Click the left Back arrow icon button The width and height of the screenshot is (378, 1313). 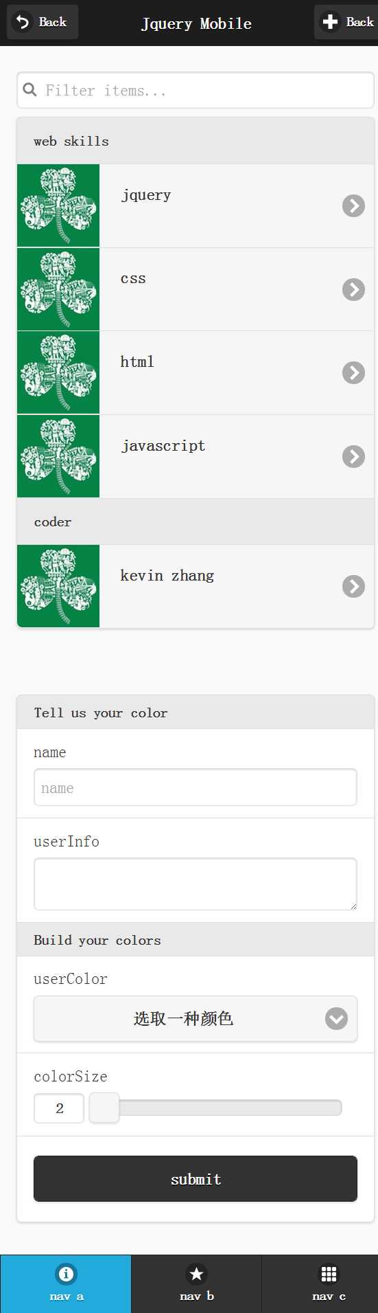tap(42, 22)
